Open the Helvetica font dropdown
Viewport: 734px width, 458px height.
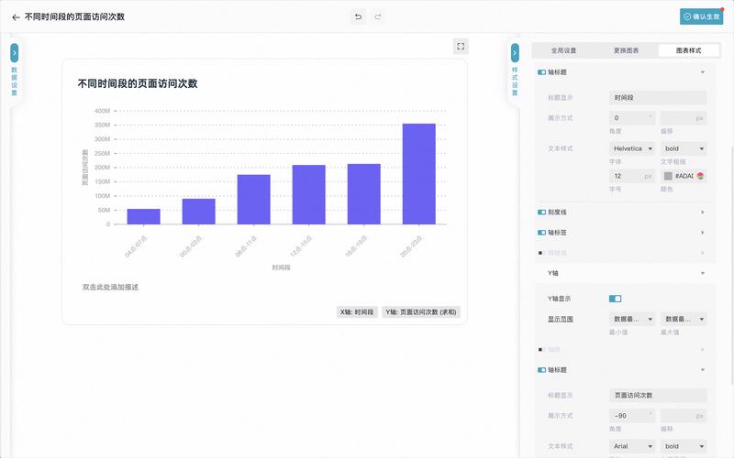click(x=632, y=148)
